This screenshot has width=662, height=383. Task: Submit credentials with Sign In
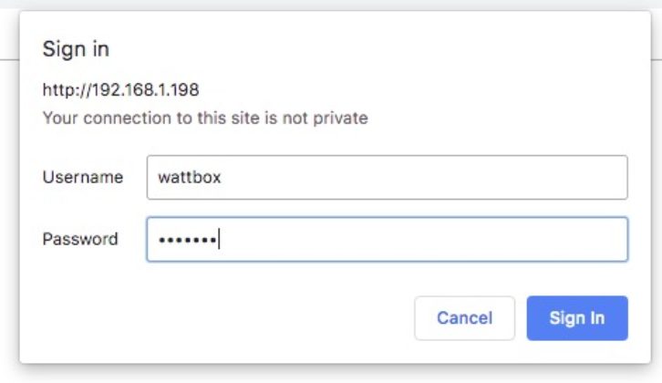577,318
